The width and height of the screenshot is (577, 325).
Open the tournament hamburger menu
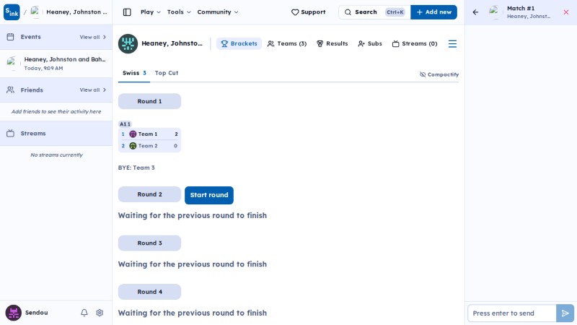[x=452, y=44]
